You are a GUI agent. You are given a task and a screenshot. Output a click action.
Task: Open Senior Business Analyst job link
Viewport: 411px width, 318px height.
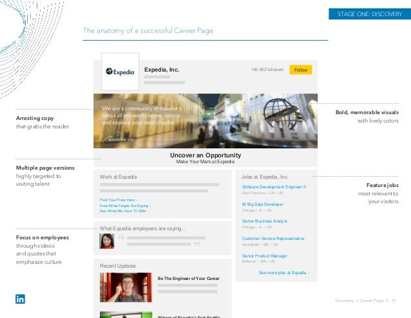[x=265, y=221]
